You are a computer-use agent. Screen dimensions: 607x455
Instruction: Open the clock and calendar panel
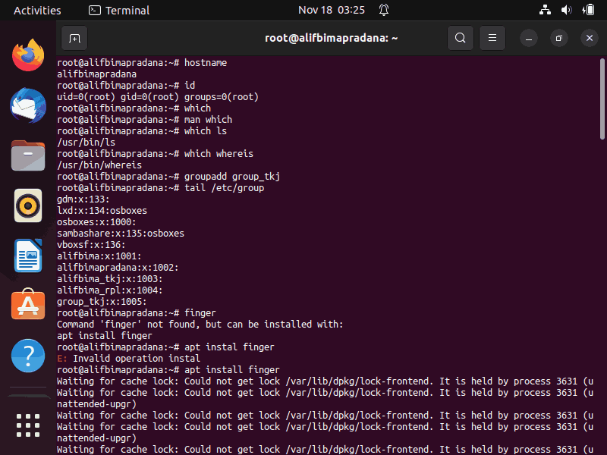[x=332, y=10]
